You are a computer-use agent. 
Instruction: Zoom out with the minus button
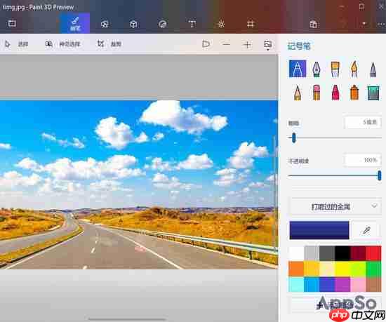226,44
